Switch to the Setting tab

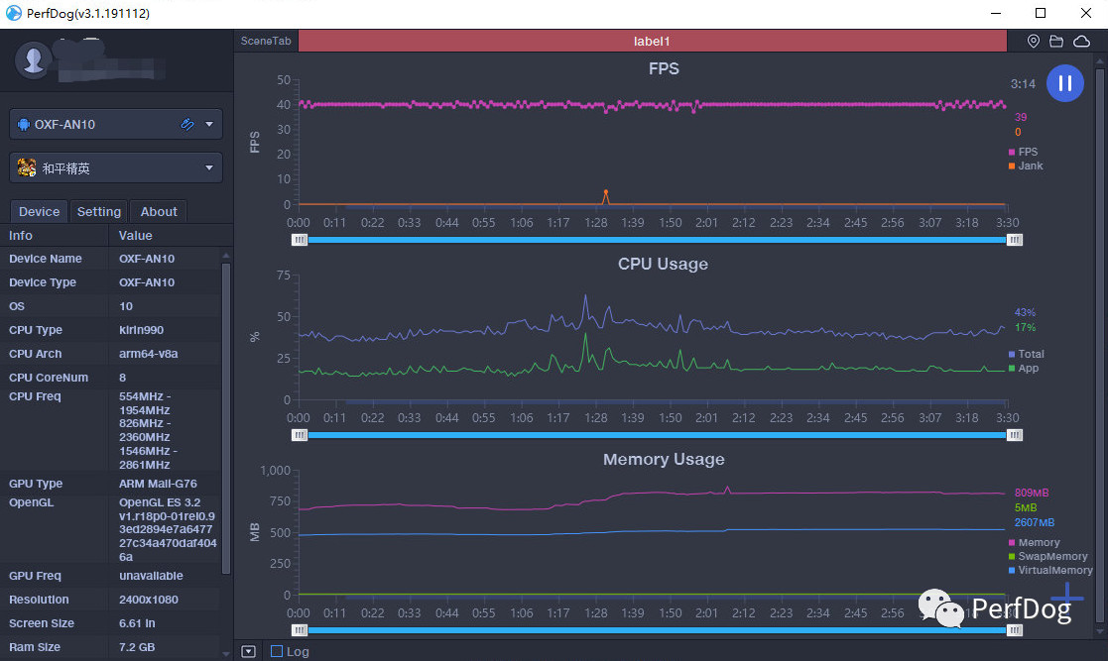(99, 211)
